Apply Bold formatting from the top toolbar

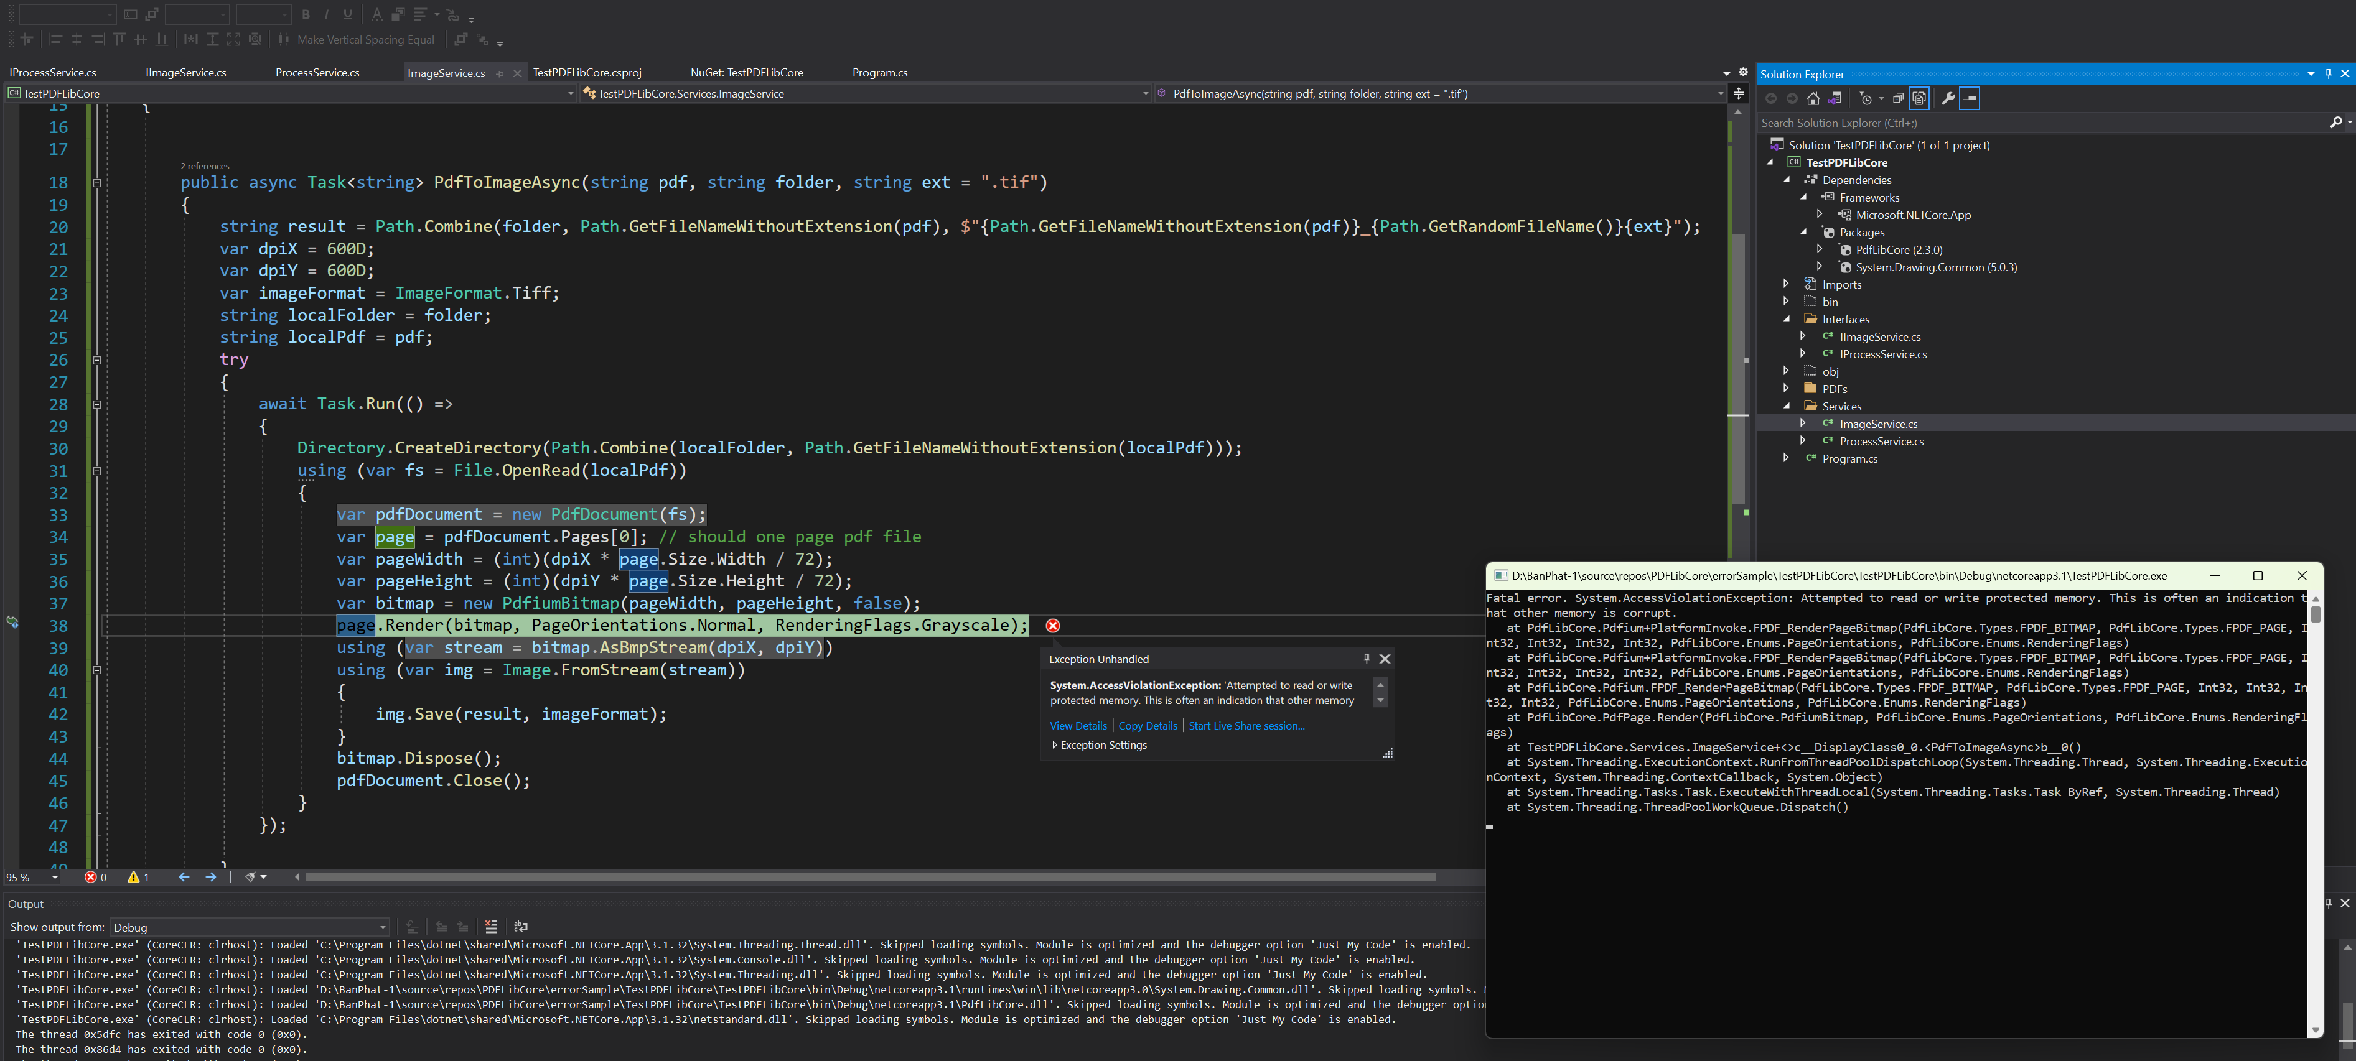pos(306,15)
